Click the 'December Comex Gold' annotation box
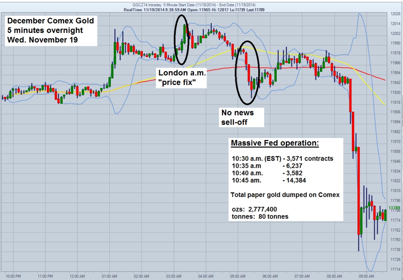Image resolution: width=403 pixels, height=280 pixels. [x=50, y=30]
